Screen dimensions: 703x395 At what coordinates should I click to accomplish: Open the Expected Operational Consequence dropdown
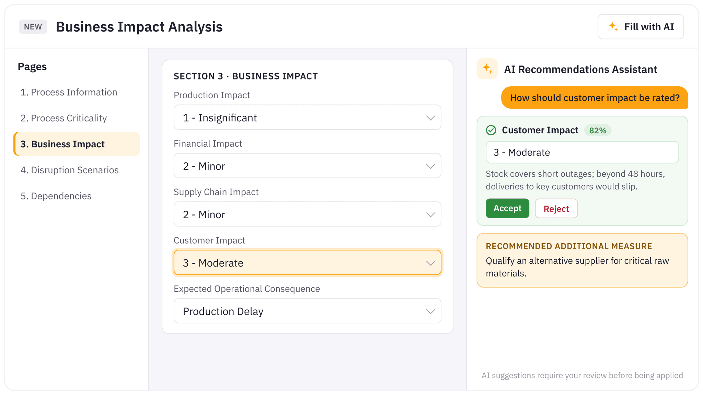(x=307, y=311)
